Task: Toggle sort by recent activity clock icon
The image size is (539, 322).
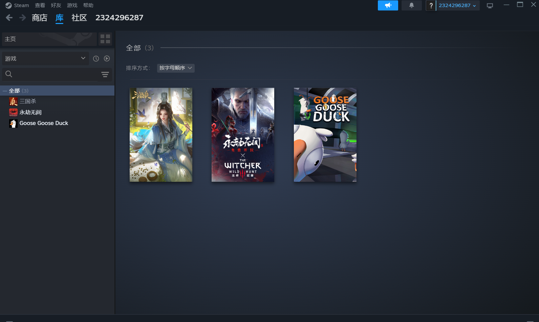Action: tap(96, 58)
